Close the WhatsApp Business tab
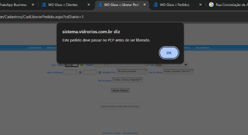248x135 pixels. [x=33, y=5]
